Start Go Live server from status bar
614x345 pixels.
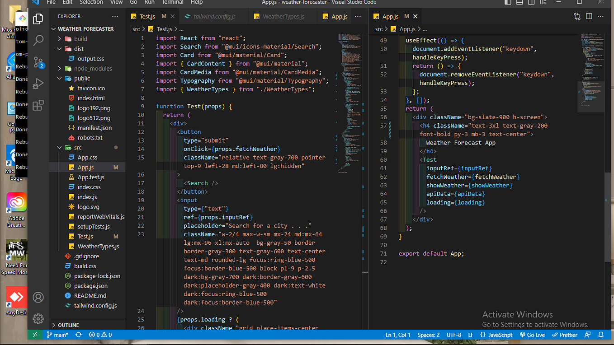click(x=532, y=335)
